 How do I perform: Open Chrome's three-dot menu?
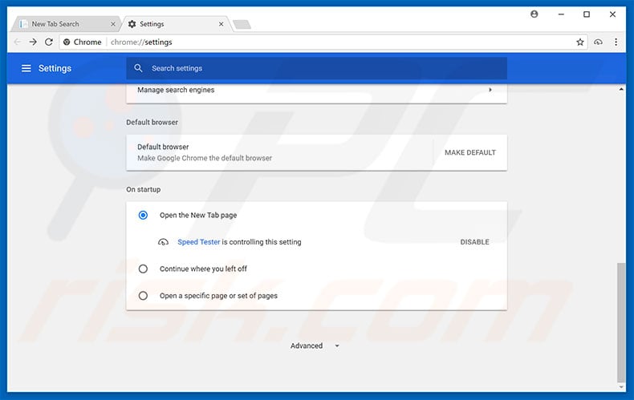click(616, 42)
